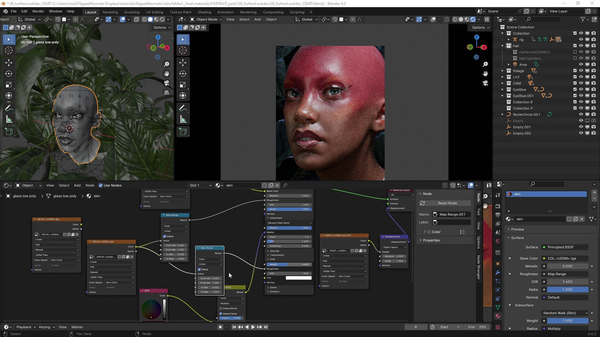Toggle Clamp Factor checkbox on Multiply node
The height and width of the screenshot is (337, 600).
coord(221,314)
